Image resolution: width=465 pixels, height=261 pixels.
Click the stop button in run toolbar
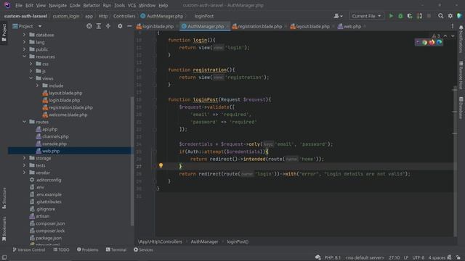(x=429, y=16)
